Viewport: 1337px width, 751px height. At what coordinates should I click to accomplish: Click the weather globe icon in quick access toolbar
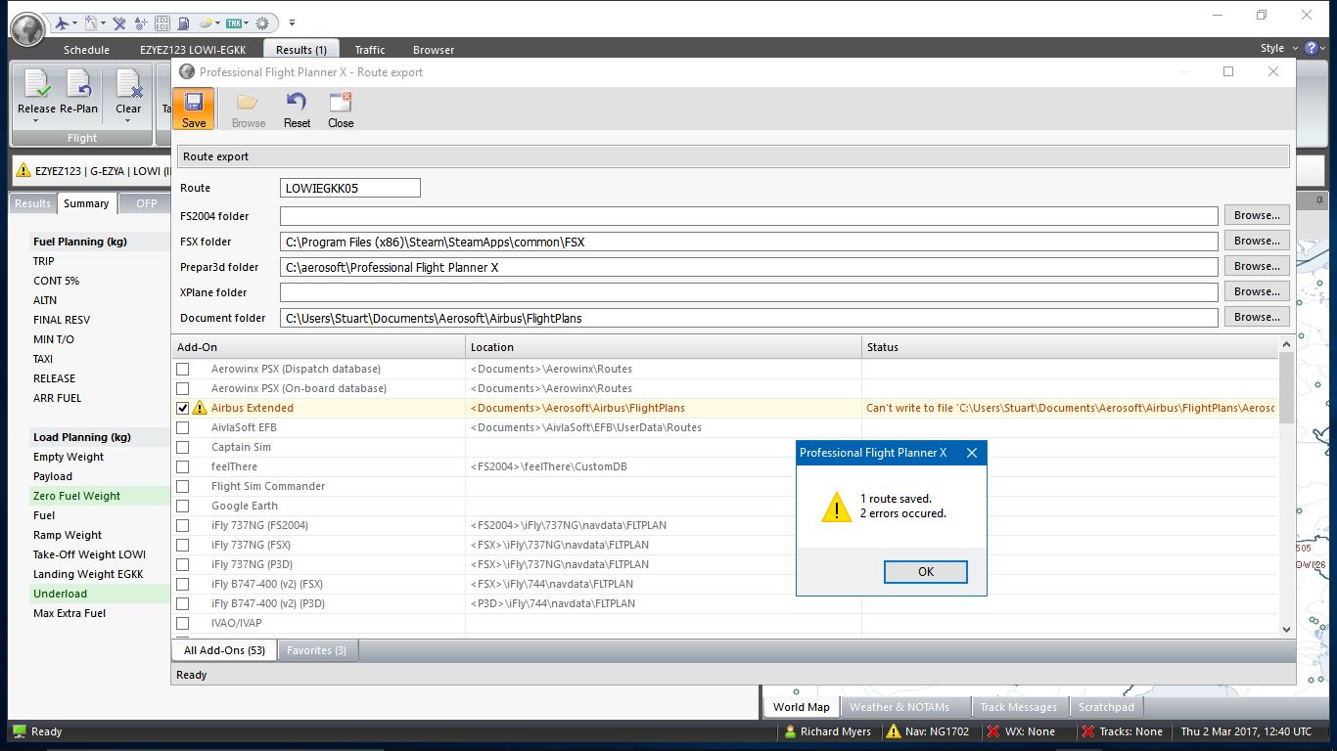[x=208, y=22]
